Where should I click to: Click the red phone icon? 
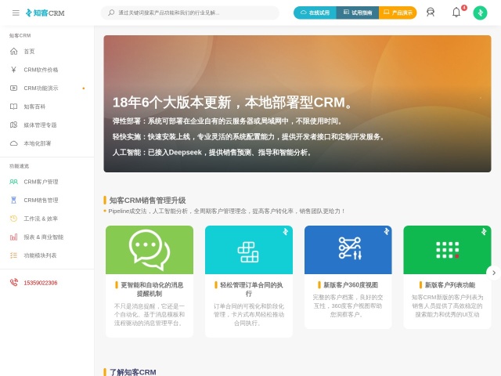14,282
